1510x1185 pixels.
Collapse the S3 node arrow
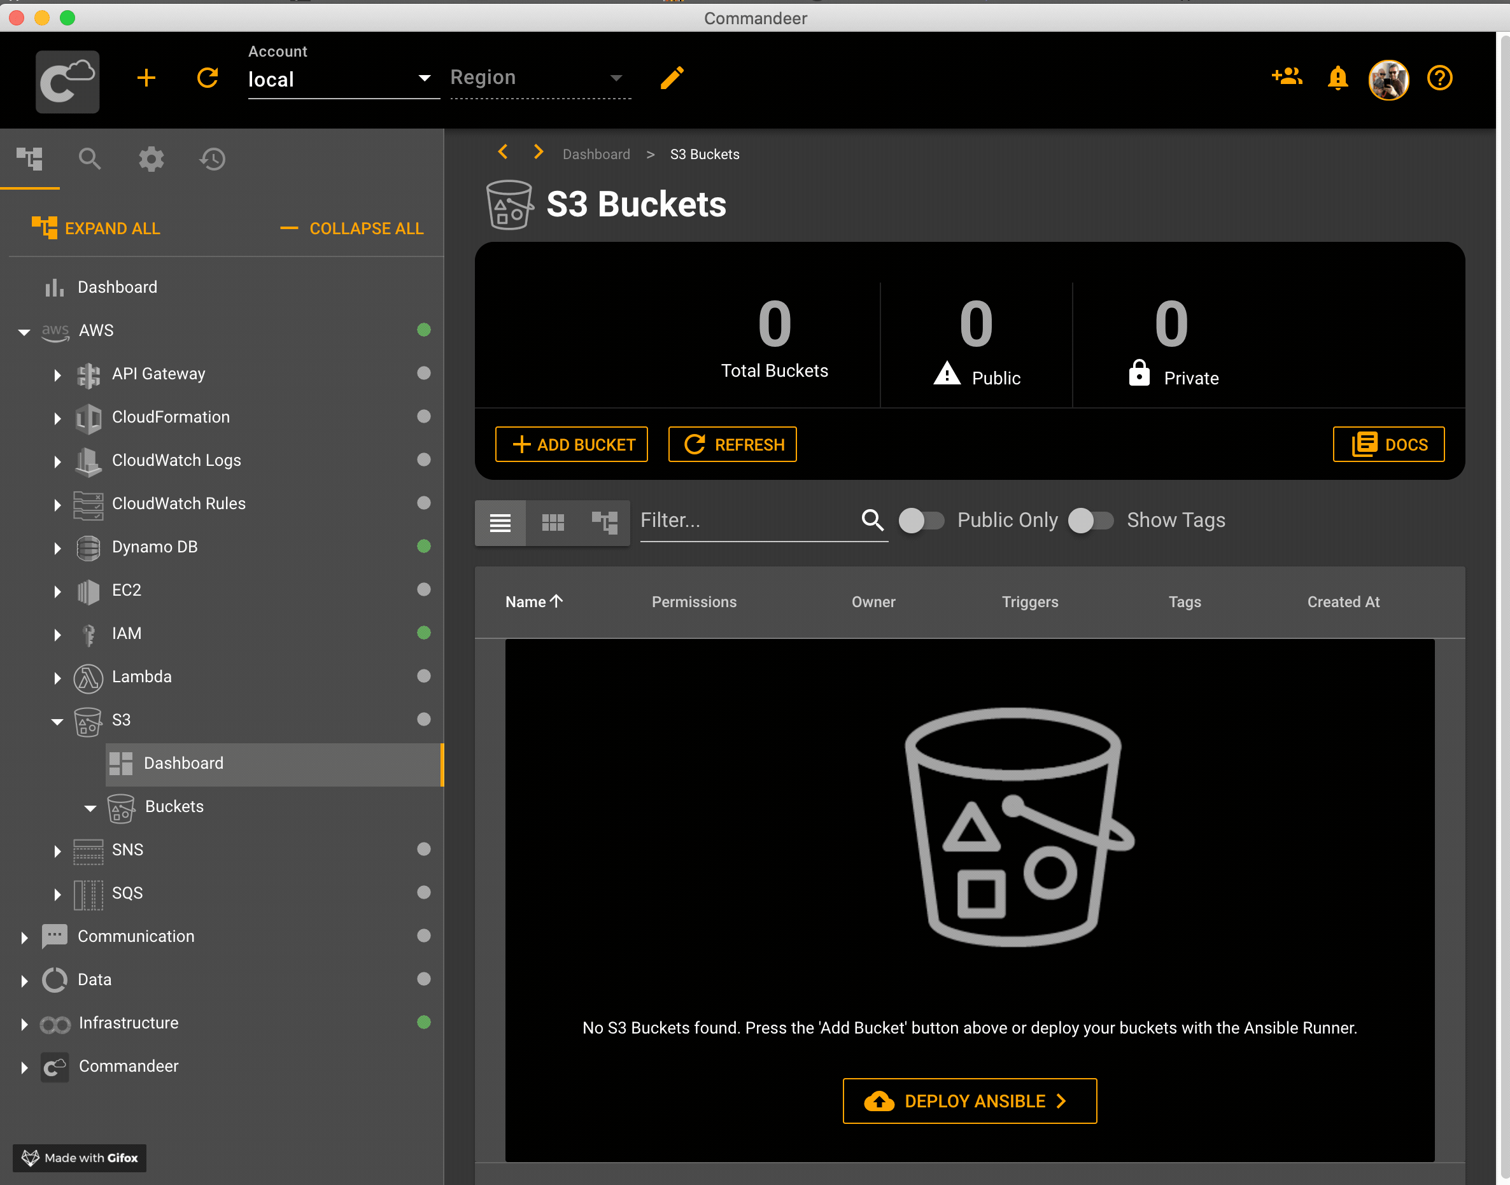coord(57,722)
